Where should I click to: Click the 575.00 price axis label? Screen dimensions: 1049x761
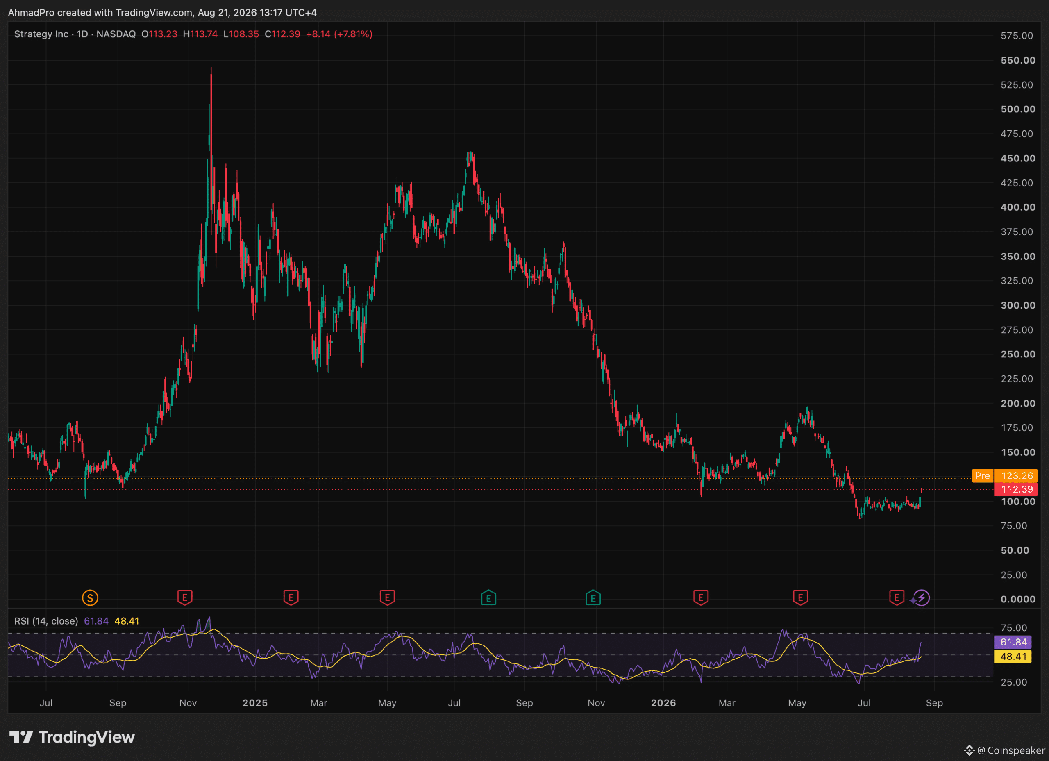pos(1017,36)
